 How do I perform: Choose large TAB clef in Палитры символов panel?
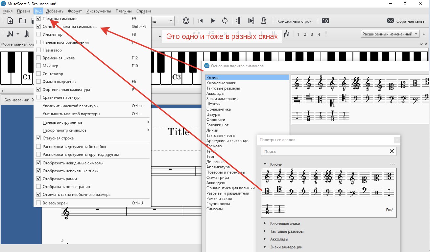267,209
